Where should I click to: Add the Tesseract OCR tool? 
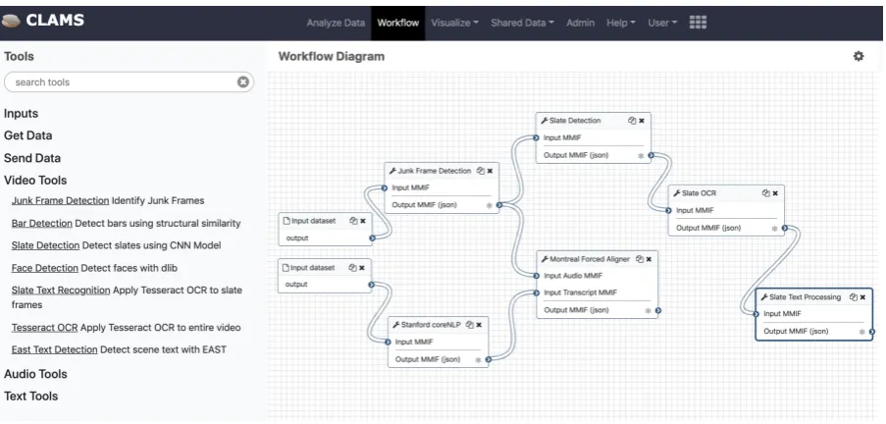tap(44, 328)
